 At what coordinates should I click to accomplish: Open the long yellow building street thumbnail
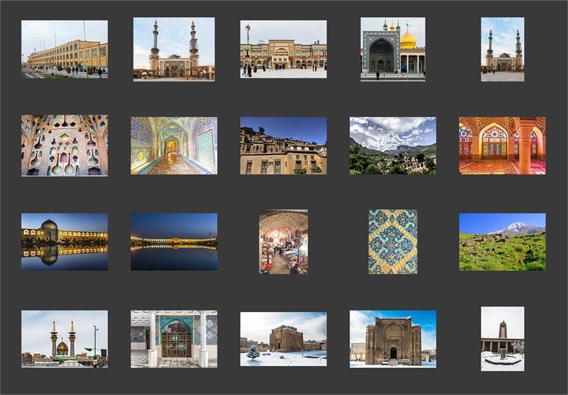[x=65, y=49]
